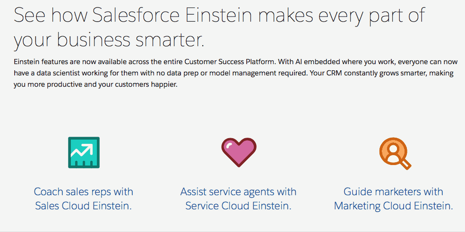Viewport: 465px width, 232px height.
Task: Click the teal Sales Cloud chart icon
Action: tap(84, 152)
